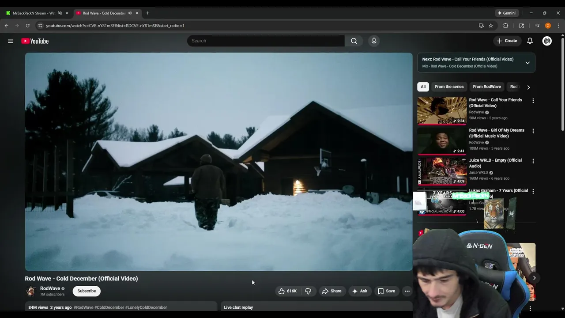Expand the Mix playlist panel chevron
This screenshot has width=565, height=318.
pos(527,63)
